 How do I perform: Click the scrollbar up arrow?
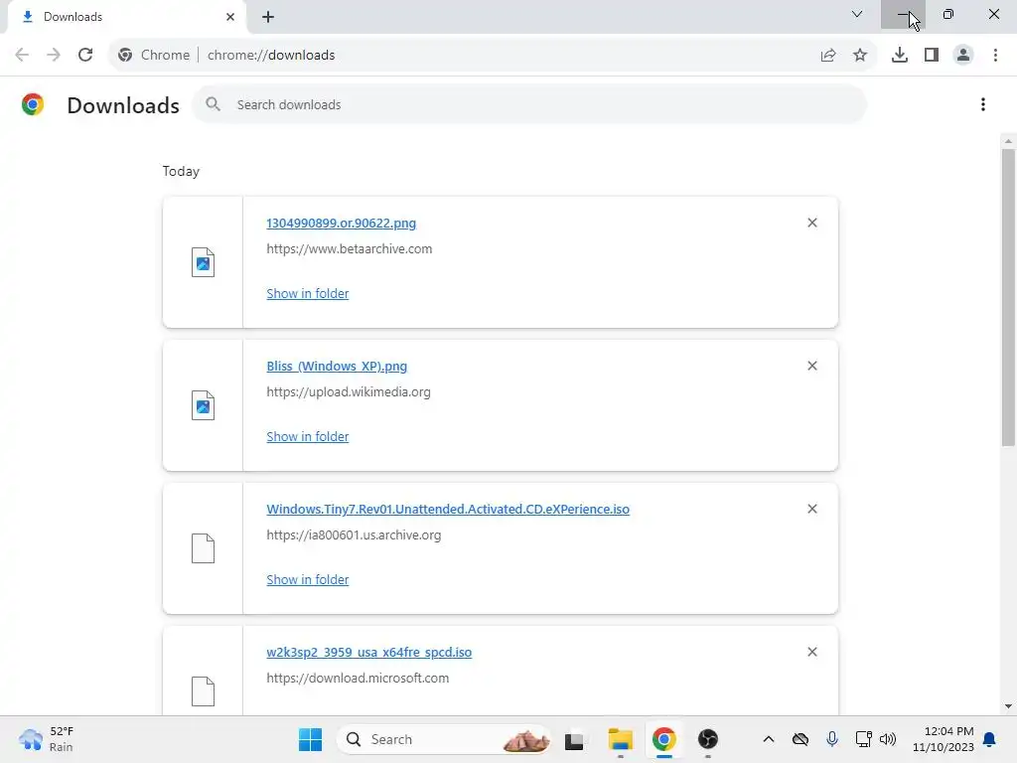coord(1008,141)
